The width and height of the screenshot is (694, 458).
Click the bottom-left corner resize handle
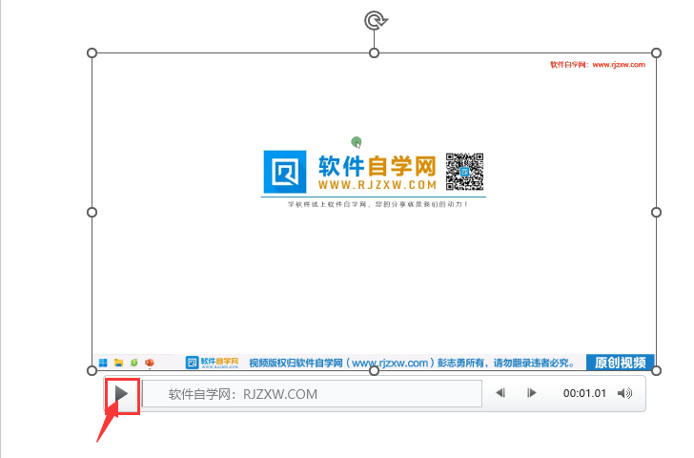pyautogui.click(x=92, y=370)
